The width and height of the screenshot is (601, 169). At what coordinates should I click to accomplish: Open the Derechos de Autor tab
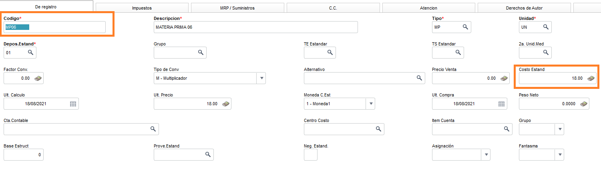point(524,8)
